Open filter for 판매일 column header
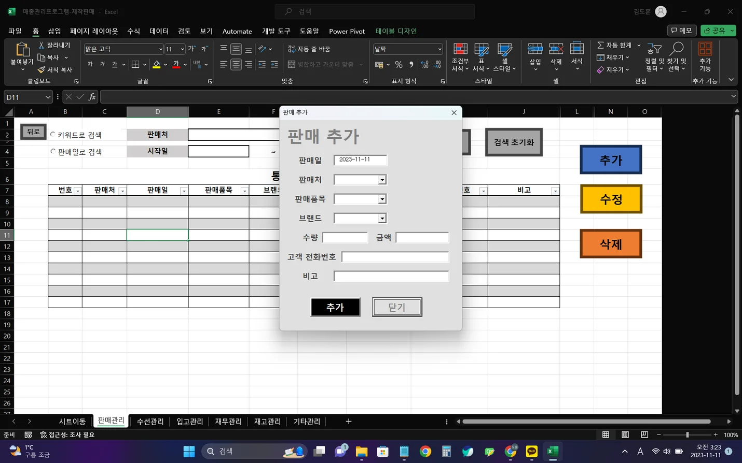 [x=184, y=191]
